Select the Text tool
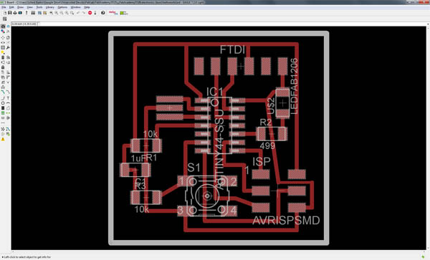Screen dimensions: 430x260 click(x=8, y=98)
